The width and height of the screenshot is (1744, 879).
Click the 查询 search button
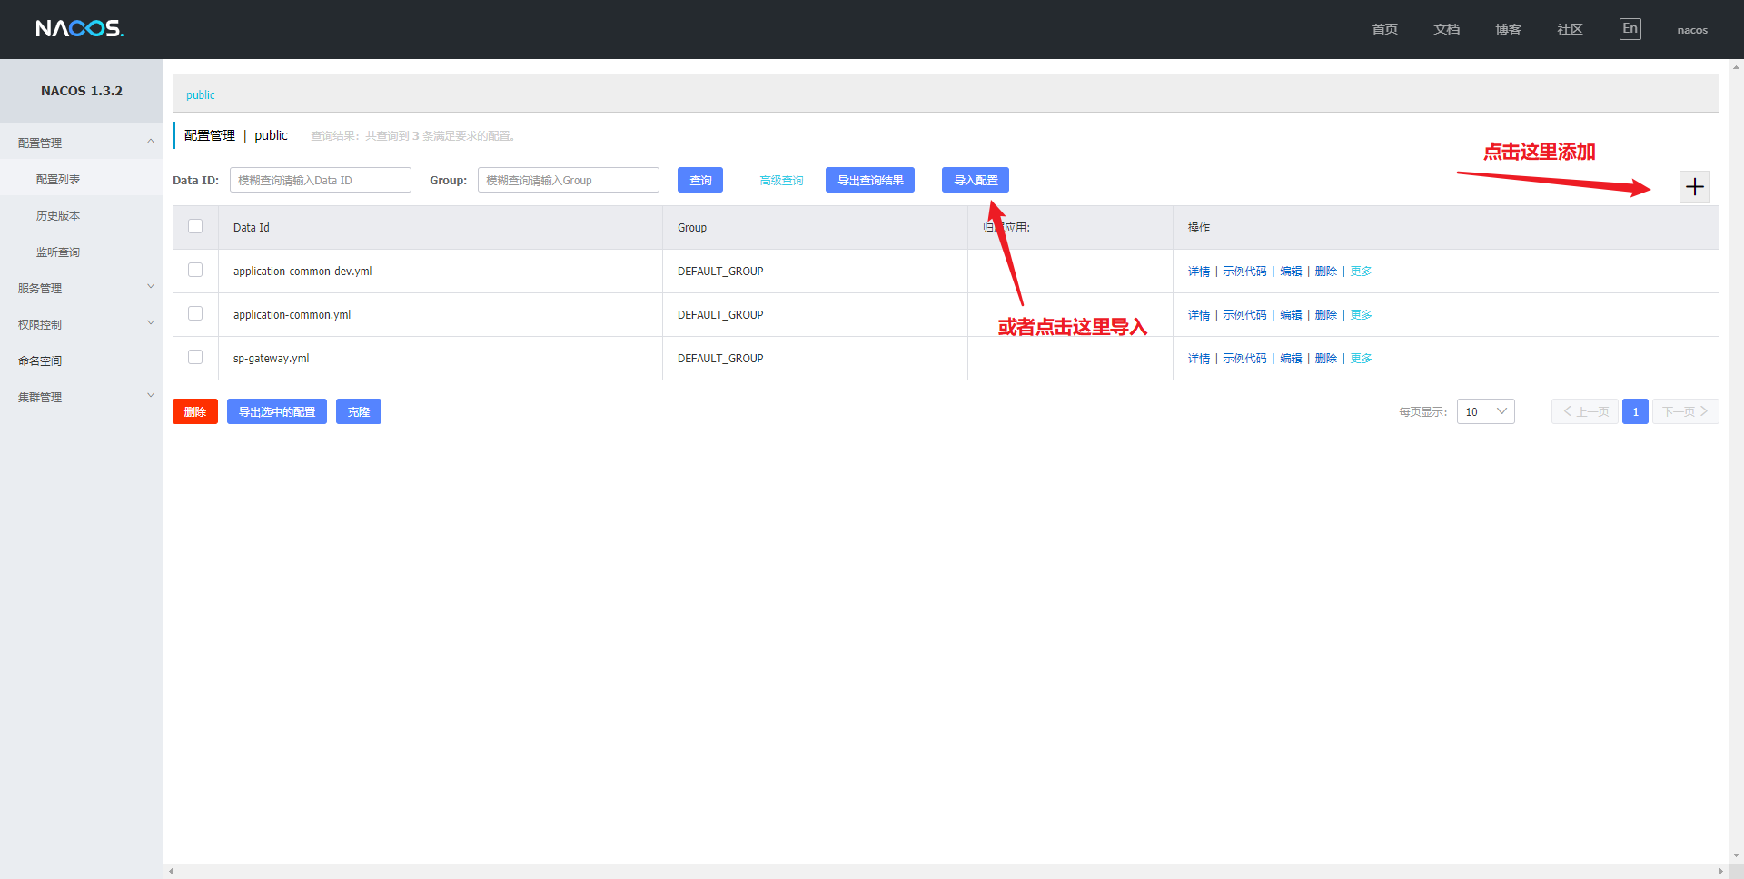700,180
